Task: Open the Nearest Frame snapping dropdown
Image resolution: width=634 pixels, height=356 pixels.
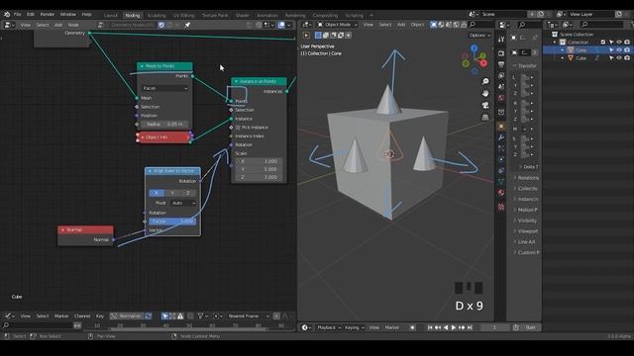Action: pos(248,316)
